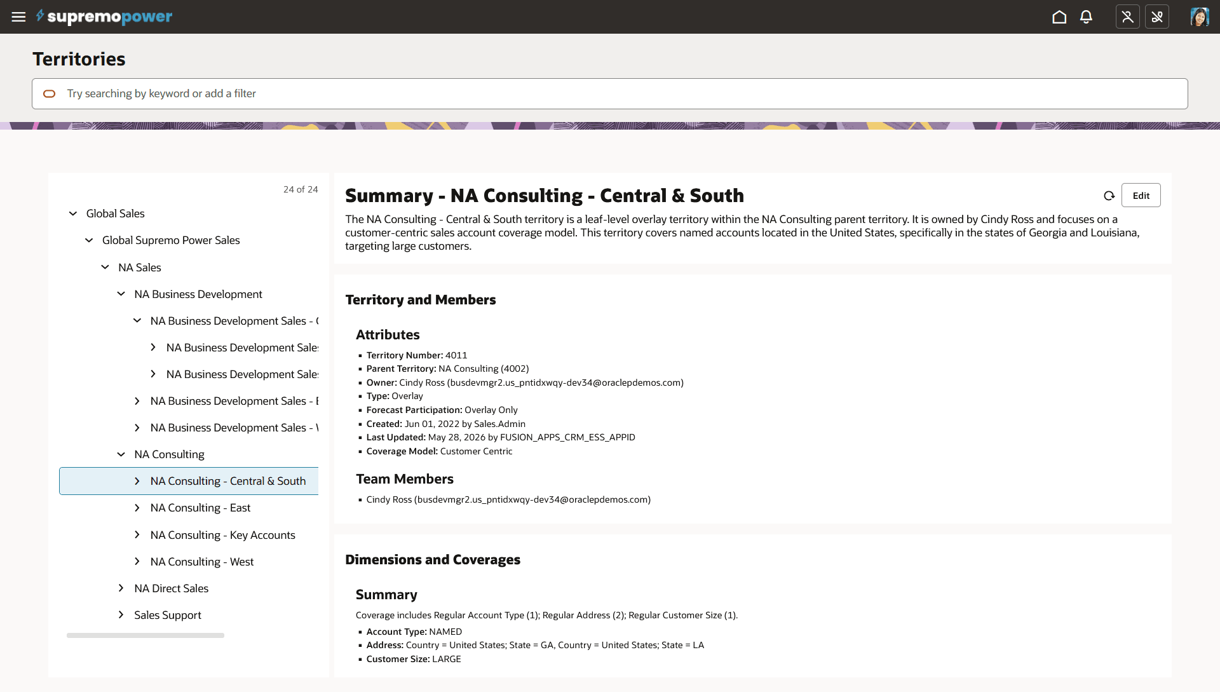The width and height of the screenshot is (1220, 692).
Task: Click the Attributes subheading
Action: (x=388, y=335)
